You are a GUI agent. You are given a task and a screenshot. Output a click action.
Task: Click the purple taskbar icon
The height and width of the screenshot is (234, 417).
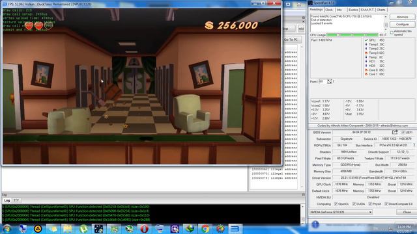point(175,229)
